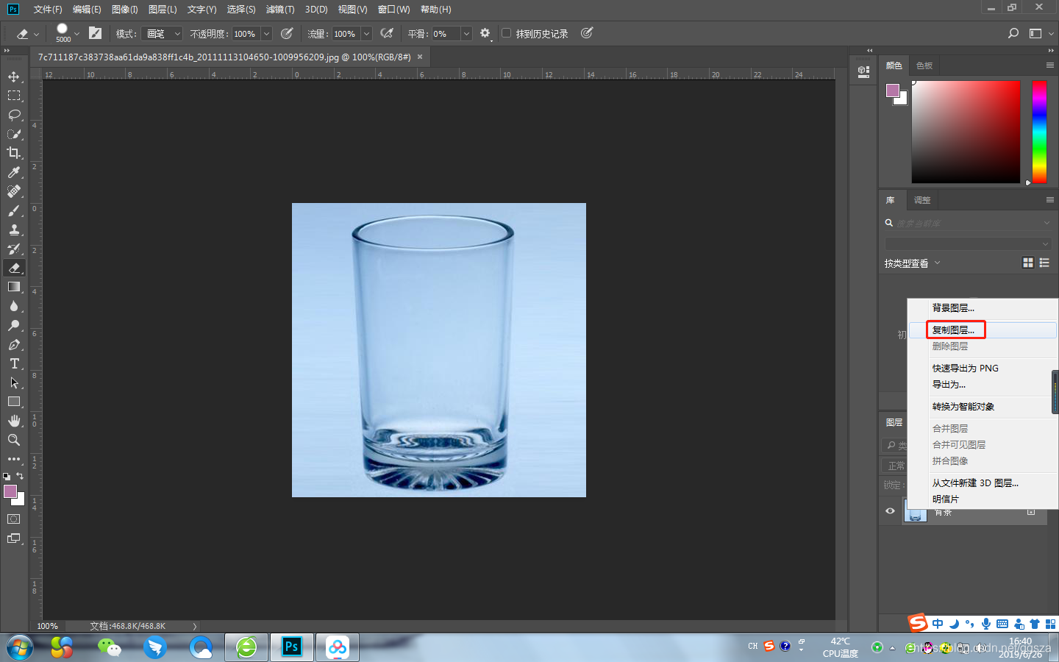Click the library search input field
The image size is (1059, 662).
tap(969, 223)
